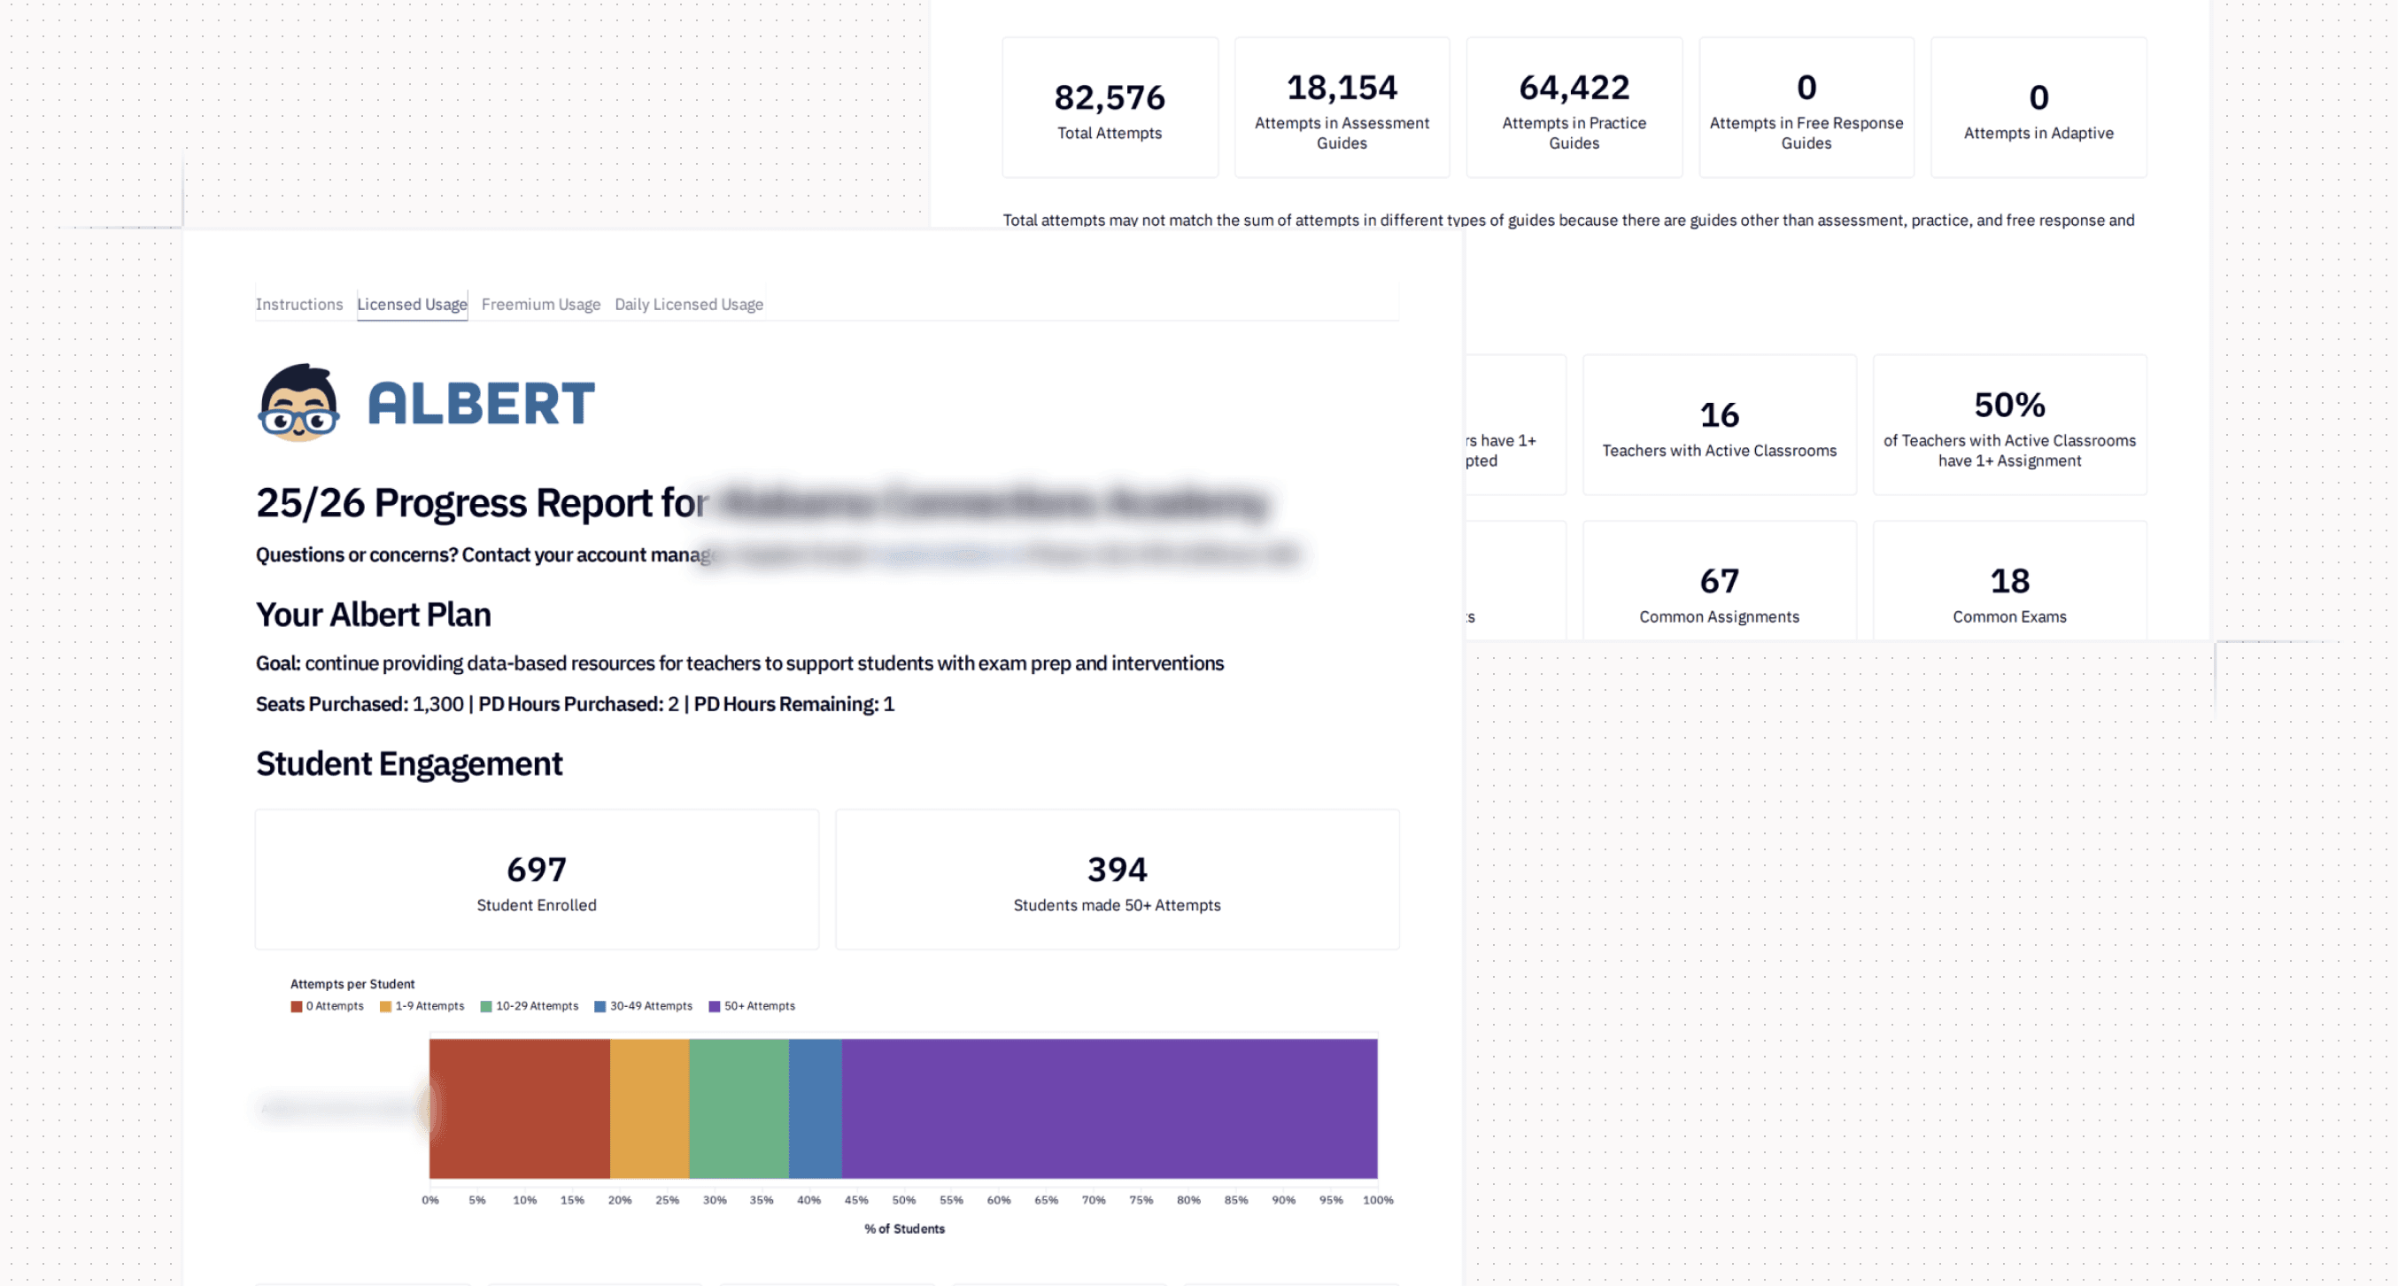Open the Daily Licensed Usage tab
This screenshot has width=2398, height=1286.
689,305
